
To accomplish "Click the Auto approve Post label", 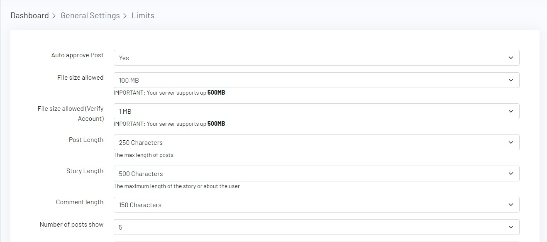I will point(77,55).
